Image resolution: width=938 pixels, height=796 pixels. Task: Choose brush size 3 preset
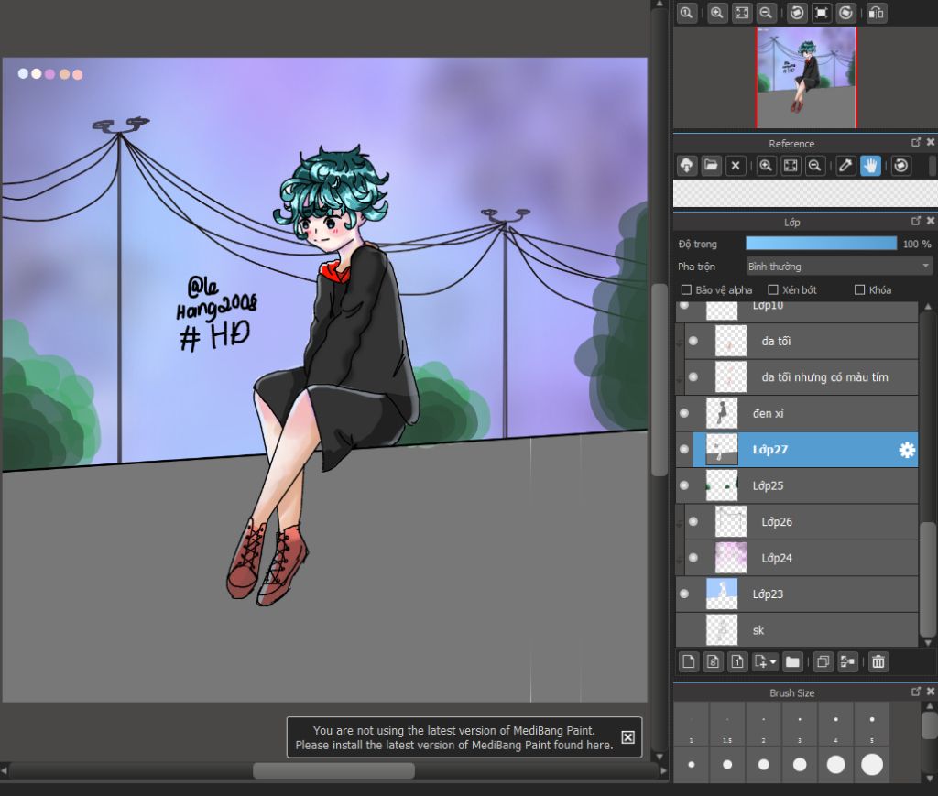click(800, 725)
